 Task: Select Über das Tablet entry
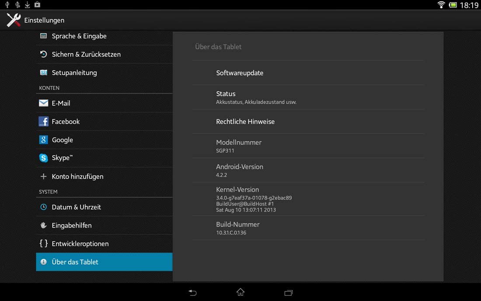tap(105, 262)
